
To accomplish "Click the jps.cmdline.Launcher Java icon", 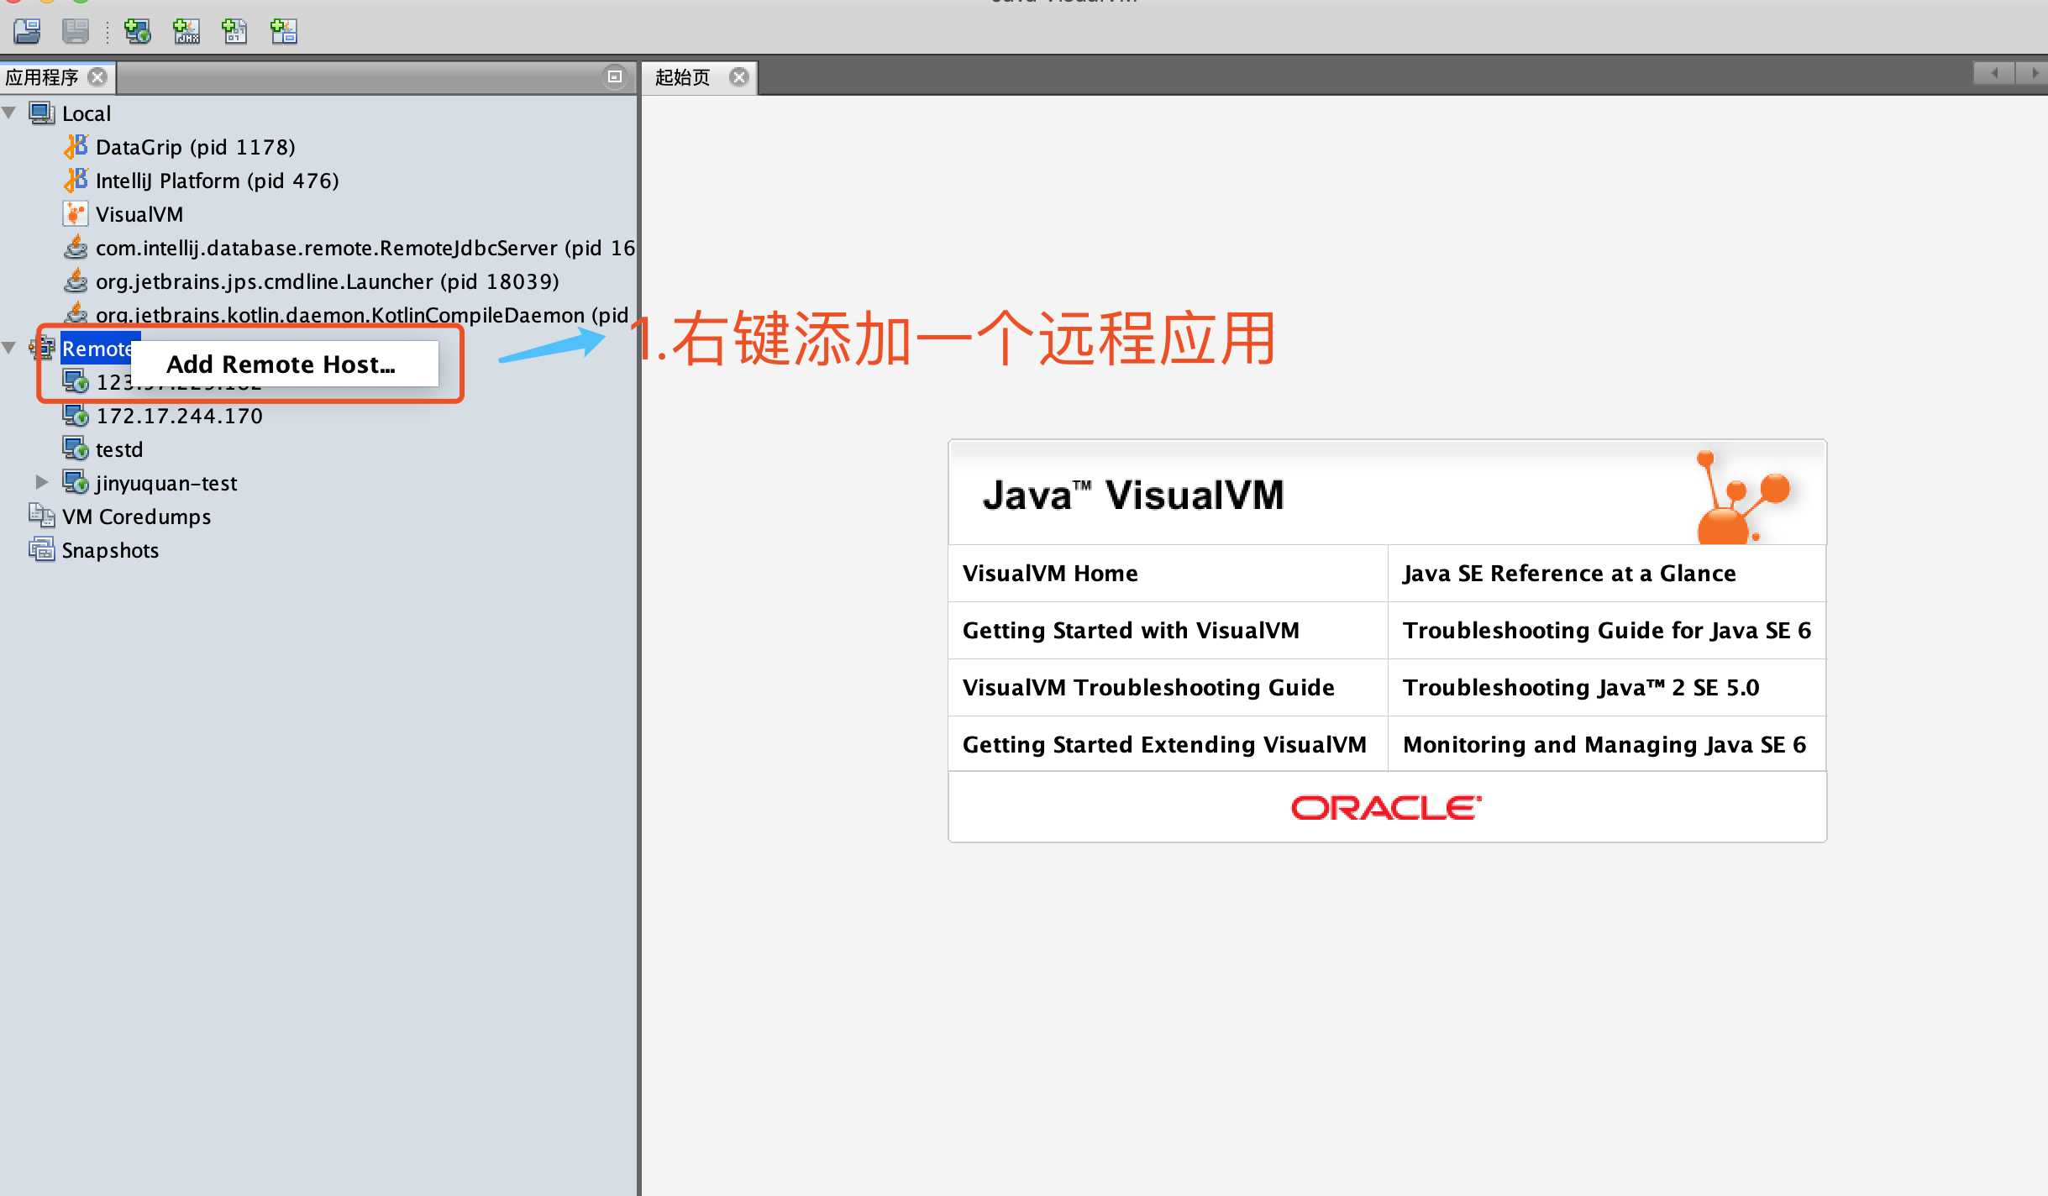I will pos(76,281).
